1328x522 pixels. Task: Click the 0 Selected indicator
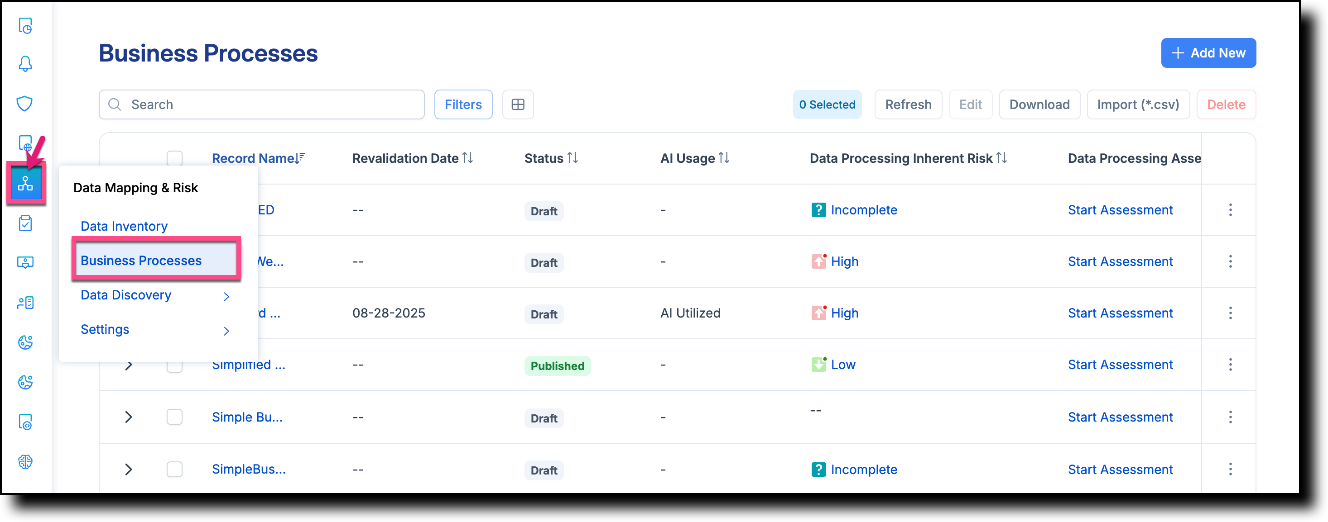click(827, 104)
